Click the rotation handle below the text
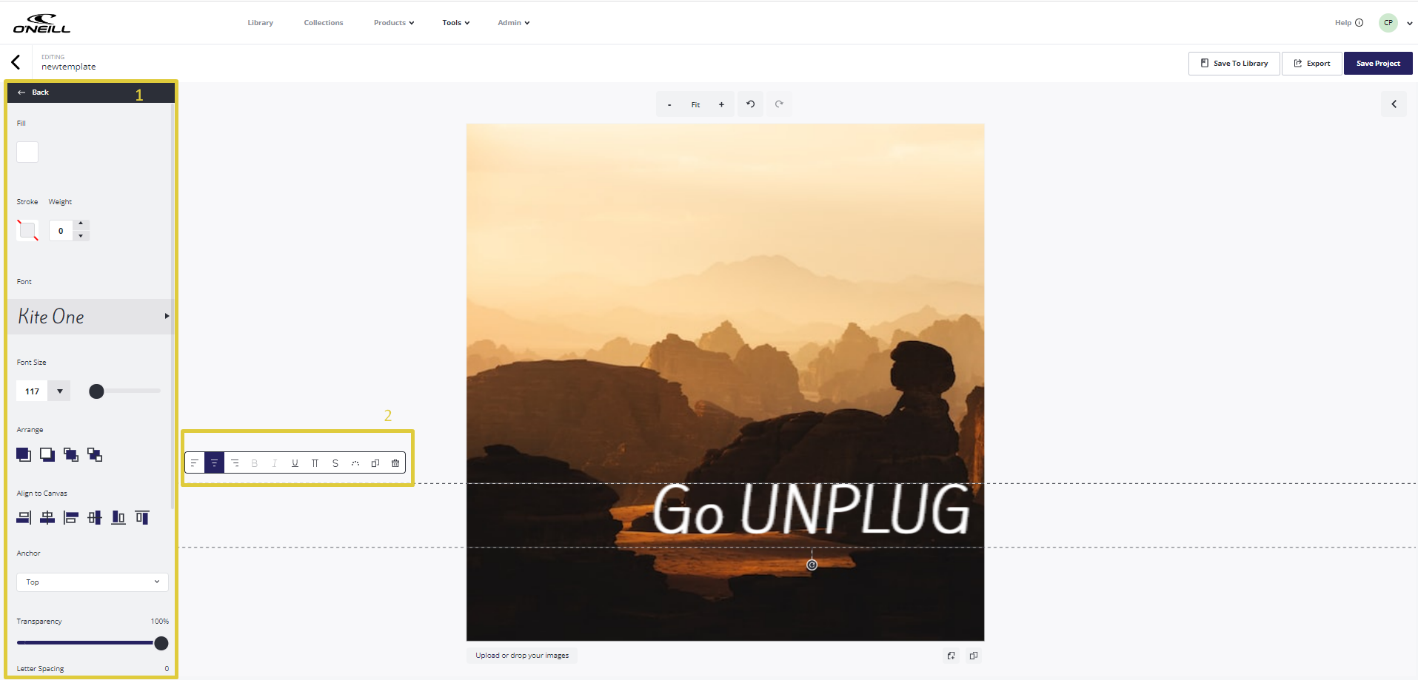This screenshot has width=1418, height=680. click(x=812, y=565)
